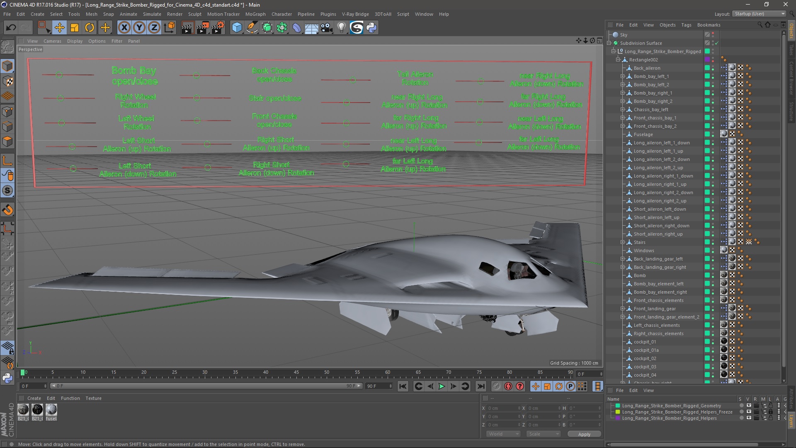Switch to Texture mode icon

click(x=7, y=81)
